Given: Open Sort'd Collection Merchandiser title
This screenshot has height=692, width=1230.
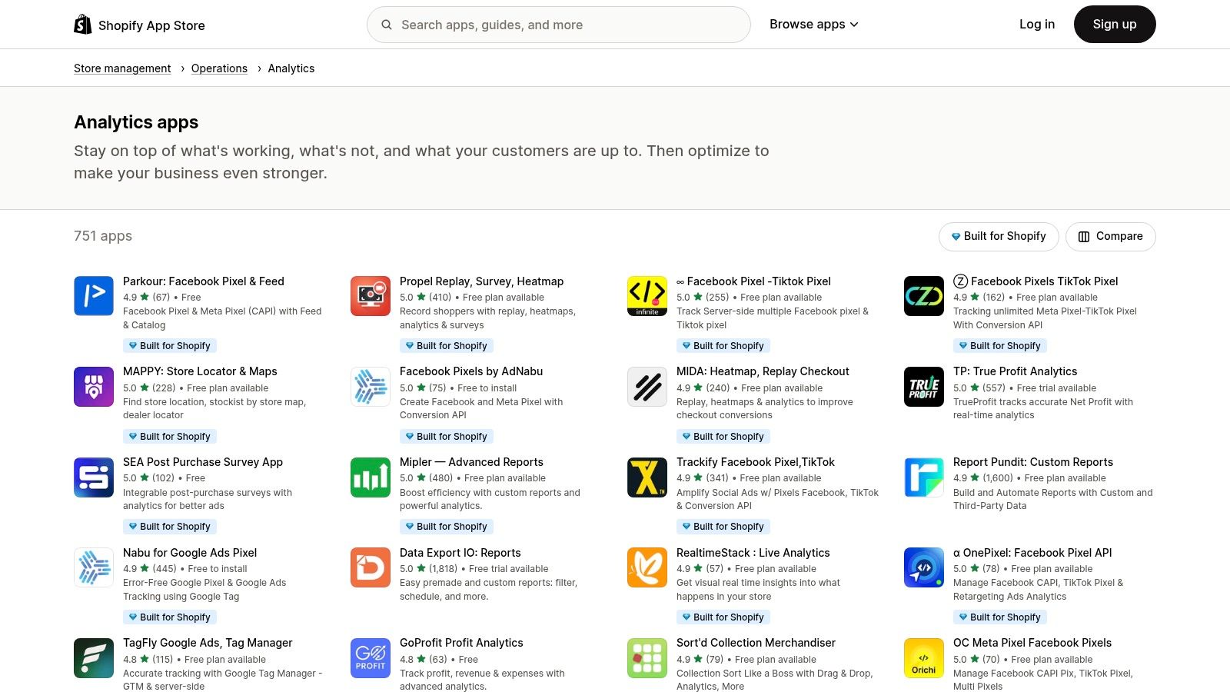Looking at the screenshot, I should pos(756,643).
